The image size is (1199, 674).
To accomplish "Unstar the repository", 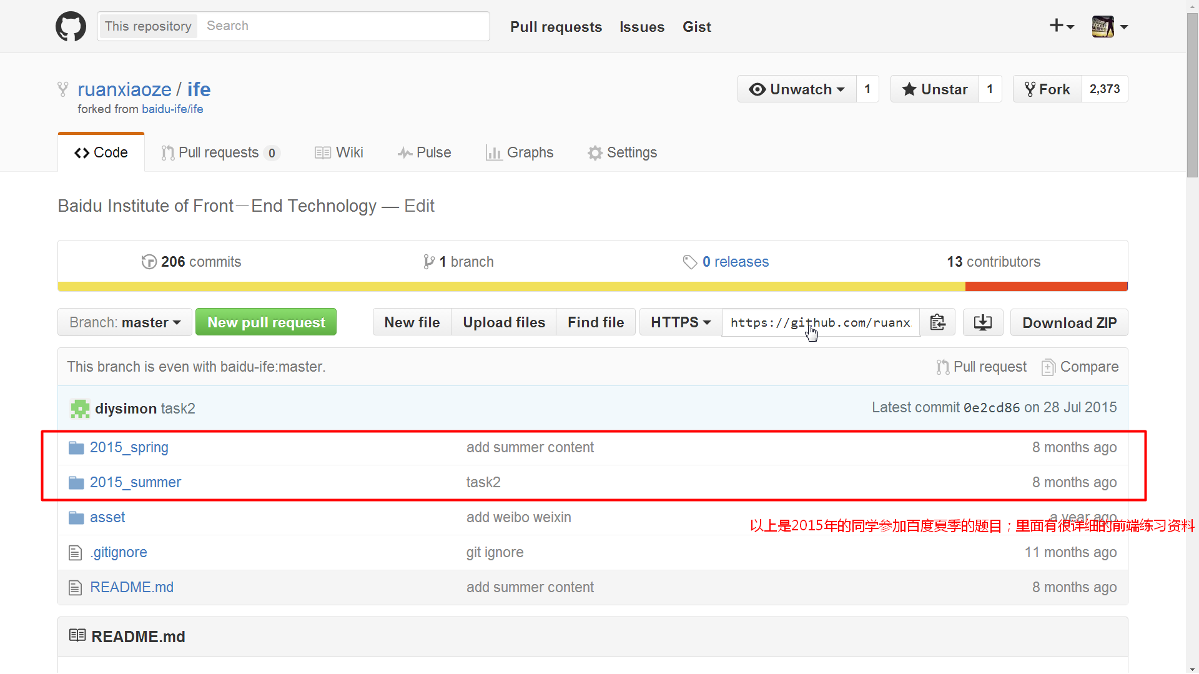I will coord(935,89).
